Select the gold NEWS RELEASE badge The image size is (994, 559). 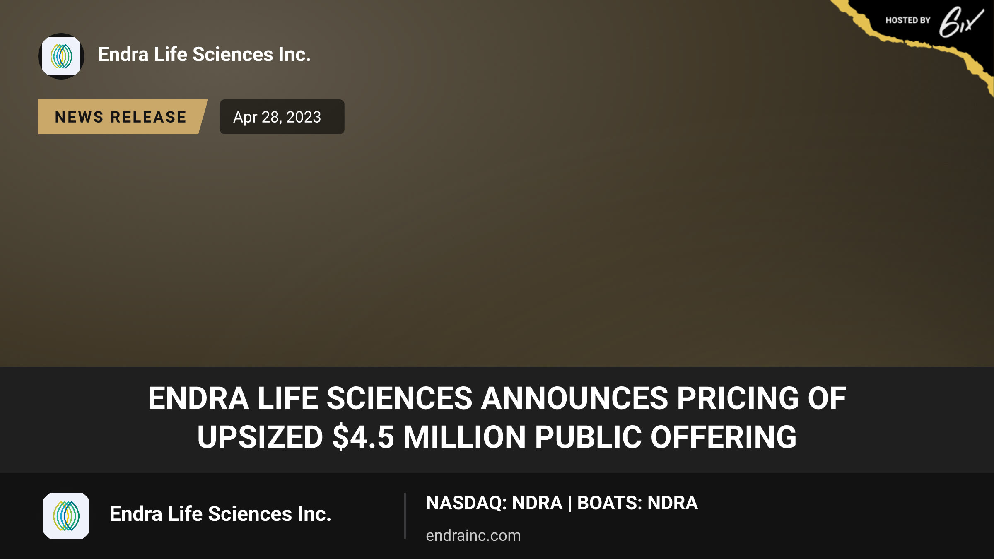[123, 117]
